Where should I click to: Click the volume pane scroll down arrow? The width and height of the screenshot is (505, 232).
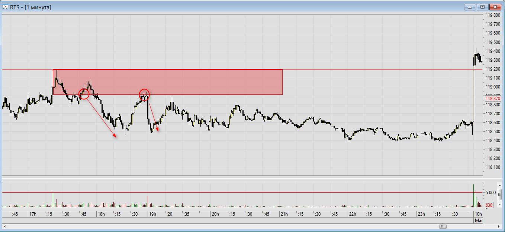click(500, 204)
